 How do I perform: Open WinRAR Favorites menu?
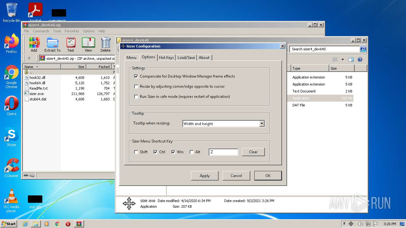tap(72, 31)
